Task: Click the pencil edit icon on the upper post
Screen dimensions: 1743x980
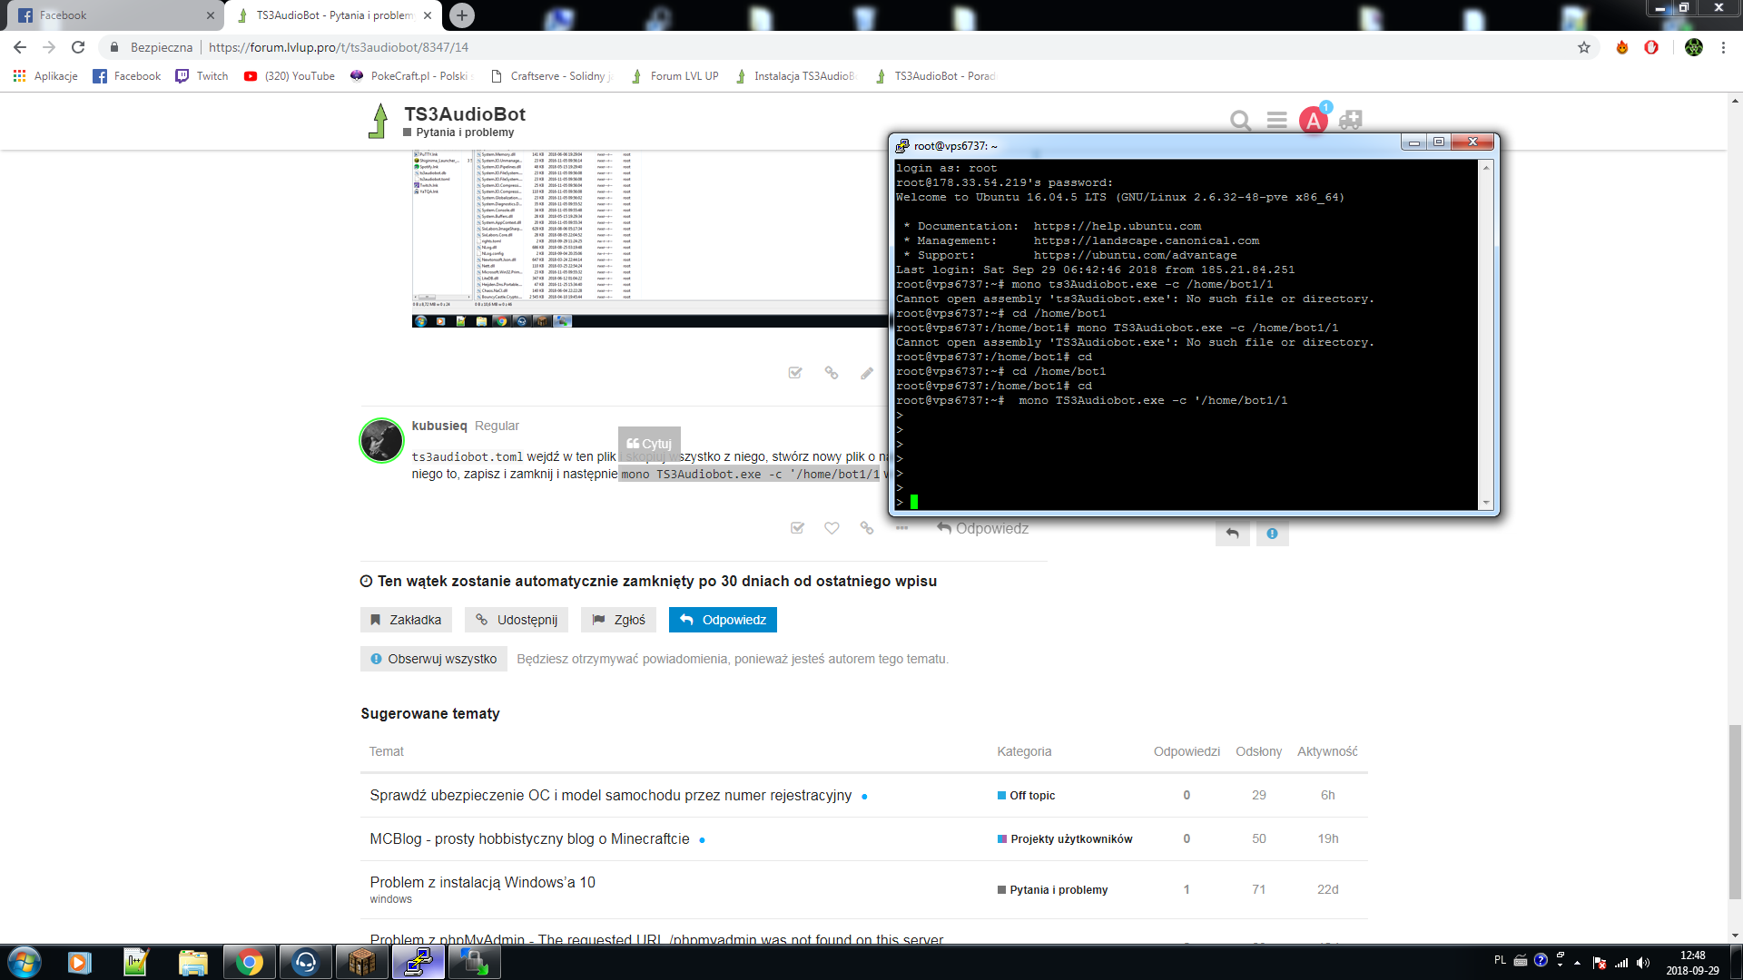Action: coord(867,373)
